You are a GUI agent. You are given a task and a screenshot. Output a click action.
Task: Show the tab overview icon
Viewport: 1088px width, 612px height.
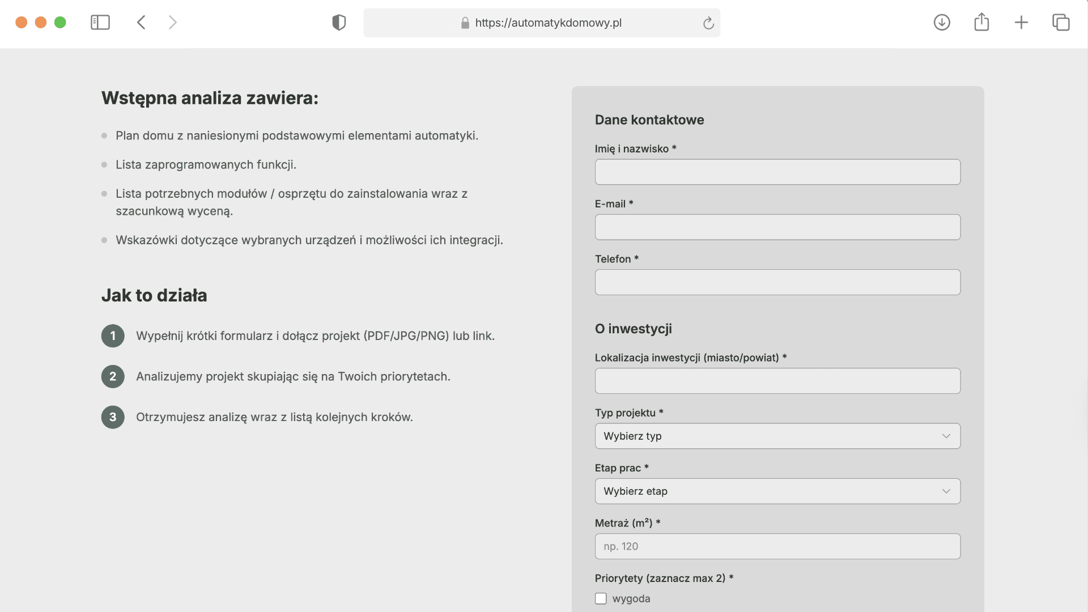pyautogui.click(x=1061, y=23)
